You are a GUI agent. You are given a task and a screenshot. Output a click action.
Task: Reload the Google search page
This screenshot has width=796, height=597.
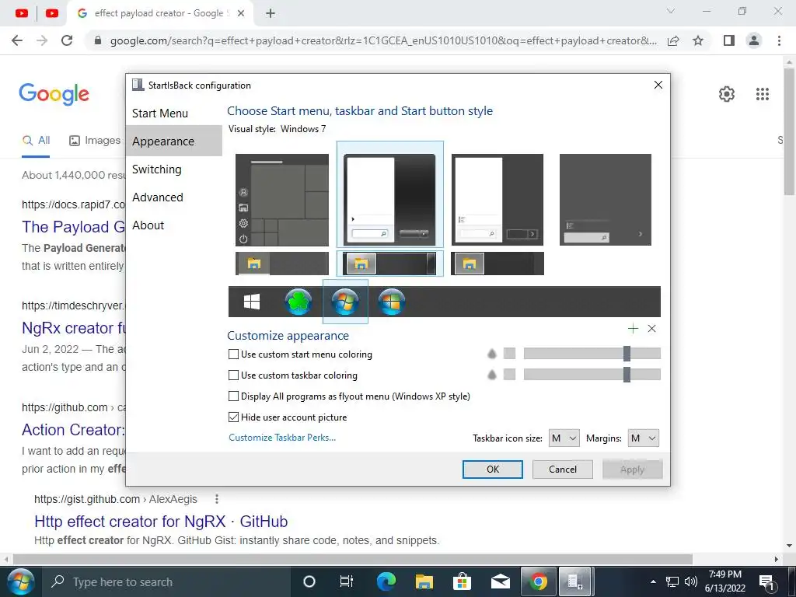coord(67,40)
